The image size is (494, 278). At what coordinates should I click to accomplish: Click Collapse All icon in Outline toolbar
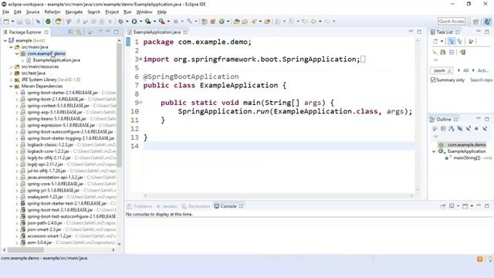click(x=443, y=129)
